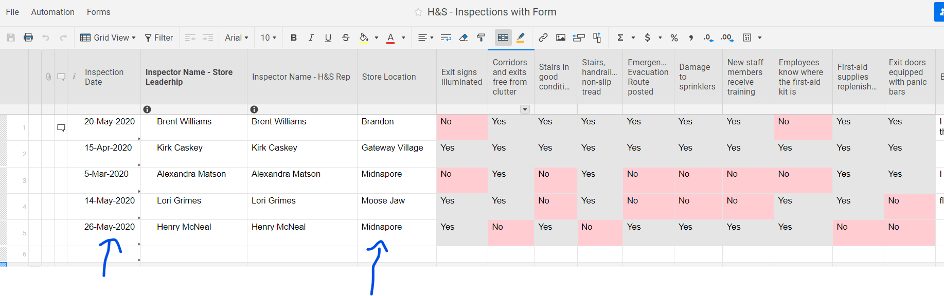
Task: Select the Exit signs illuminated column header
Action: 462,77
